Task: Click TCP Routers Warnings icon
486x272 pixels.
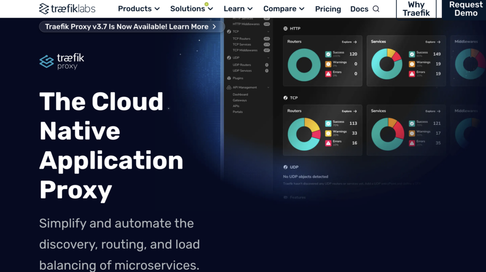Action: 328,133
